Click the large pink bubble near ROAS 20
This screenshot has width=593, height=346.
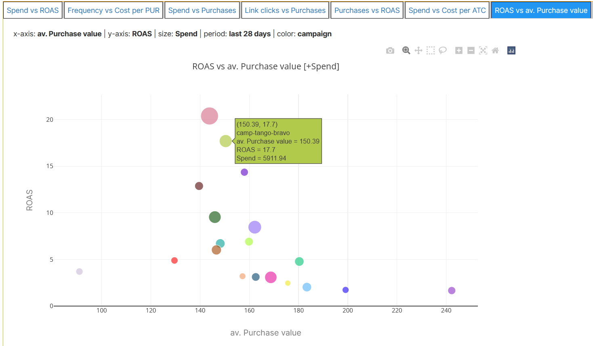tap(210, 116)
